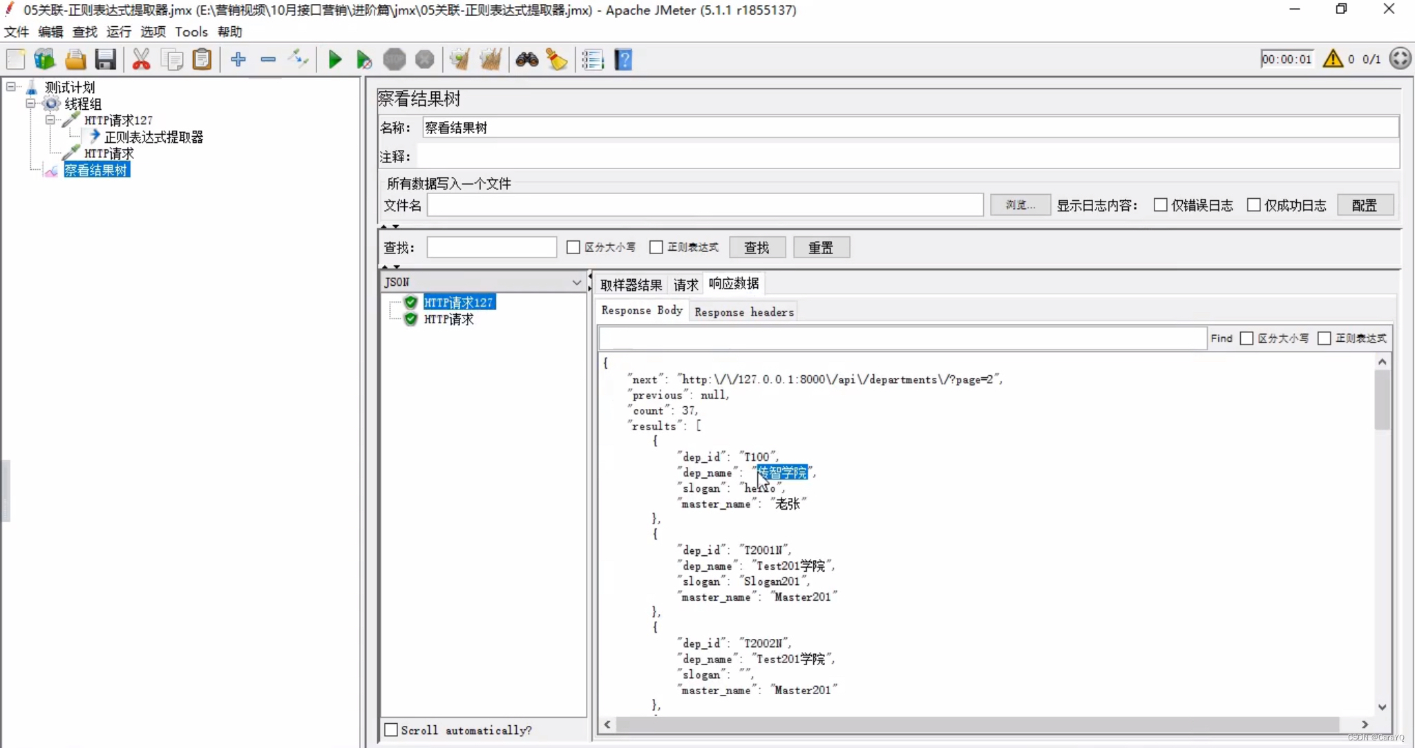1415x748 pixels.
Task: Switch to Response headers tab
Action: coord(744,312)
